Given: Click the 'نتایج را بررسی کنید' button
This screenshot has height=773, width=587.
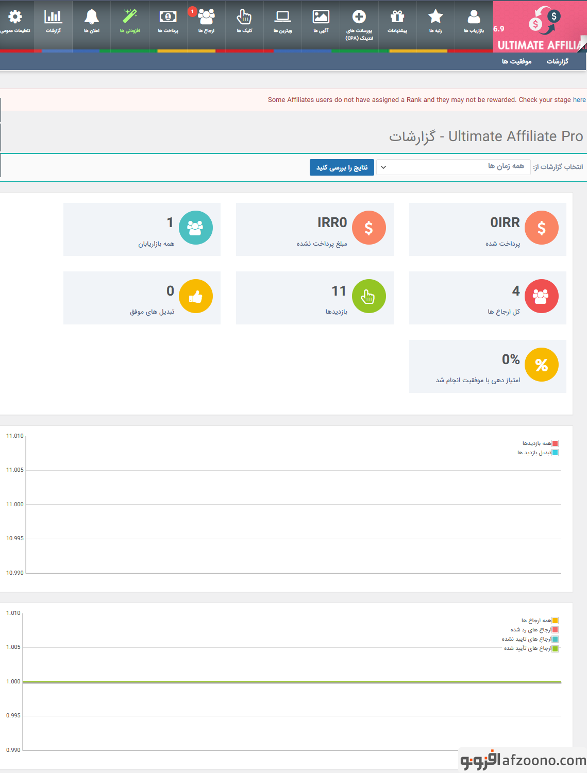Looking at the screenshot, I should coord(342,167).
